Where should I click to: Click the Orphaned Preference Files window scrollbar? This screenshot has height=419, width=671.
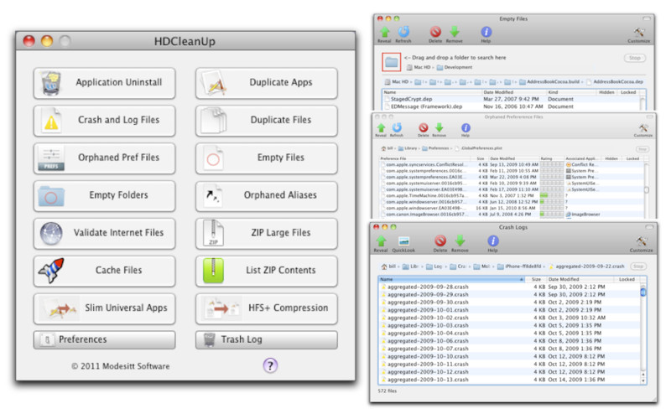pyautogui.click(x=646, y=189)
